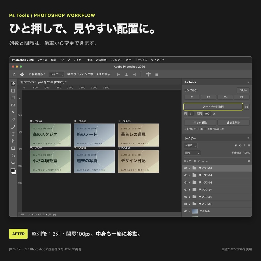
Task: Expand the サンプル06 group
Action: pyautogui.click(x=190, y=204)
